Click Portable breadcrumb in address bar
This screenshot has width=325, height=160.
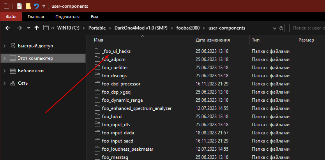point(97,28)
